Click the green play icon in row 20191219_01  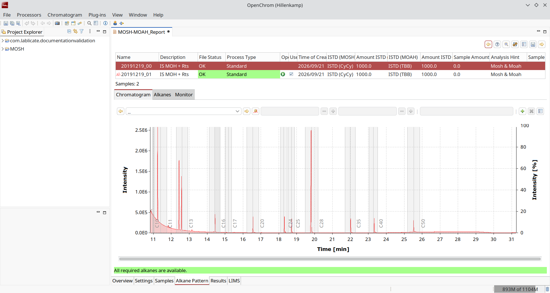[x=283, y=74]
